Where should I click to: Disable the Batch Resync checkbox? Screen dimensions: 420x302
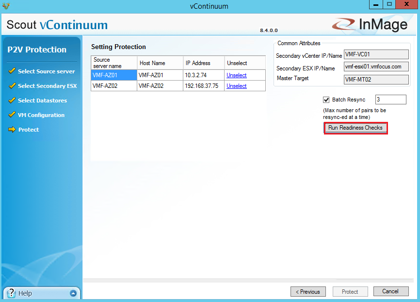pyautogui.click(x=326, y=100)
